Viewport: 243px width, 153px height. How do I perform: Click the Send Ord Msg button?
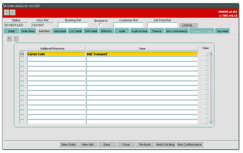point(165,144)
